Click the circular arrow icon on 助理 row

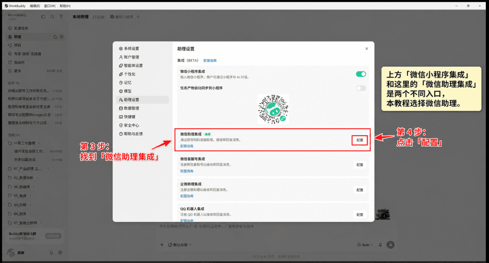click(x=62, y=37)
